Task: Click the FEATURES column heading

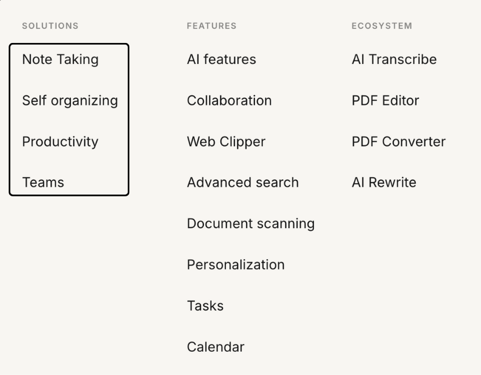Action: click(212, 25)
